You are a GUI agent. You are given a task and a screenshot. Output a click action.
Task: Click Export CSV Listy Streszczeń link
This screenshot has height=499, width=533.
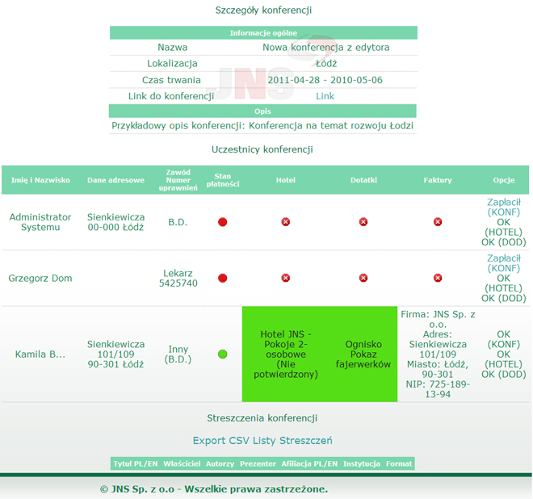(262, 441)
